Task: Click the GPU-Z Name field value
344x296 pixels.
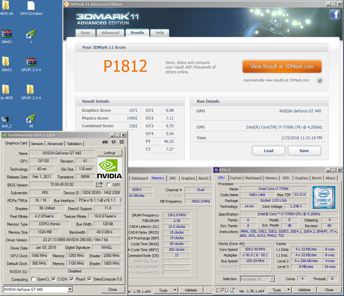Action: point(62,153)
